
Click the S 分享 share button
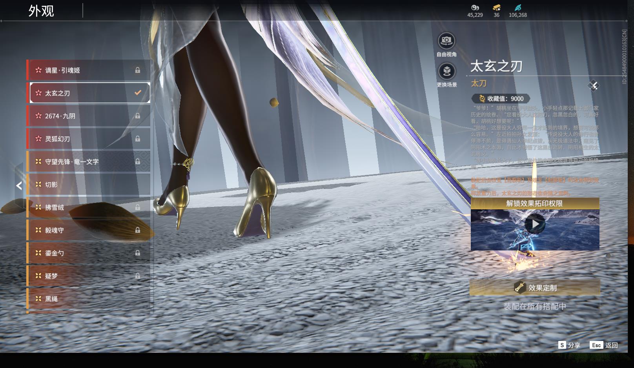pos(569,345)
